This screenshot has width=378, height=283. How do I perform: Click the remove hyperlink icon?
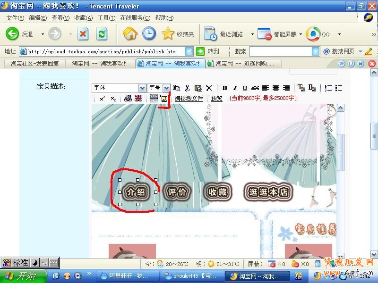click(138, 99)
